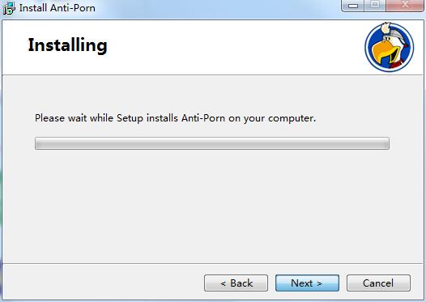The width and height of the screenshot is (426, 302).
Task: Close the installer with the red X
Action: click(x=405, y=5)
